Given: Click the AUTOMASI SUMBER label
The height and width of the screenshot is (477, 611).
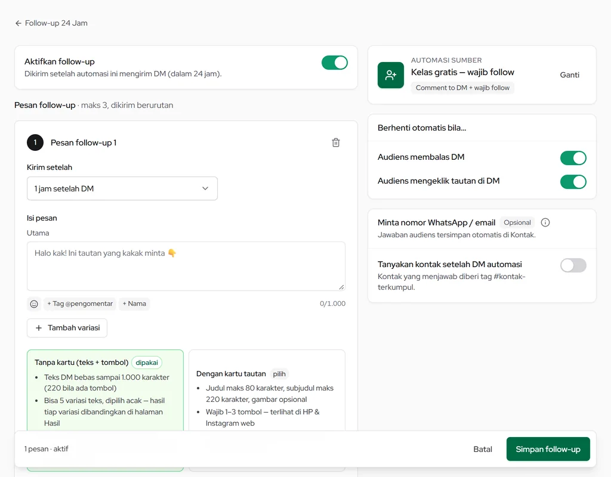Looking at the screenshot, I should tap(446, 60).
